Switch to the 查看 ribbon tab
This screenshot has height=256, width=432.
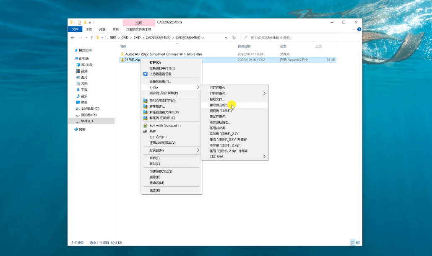[115, 29]
